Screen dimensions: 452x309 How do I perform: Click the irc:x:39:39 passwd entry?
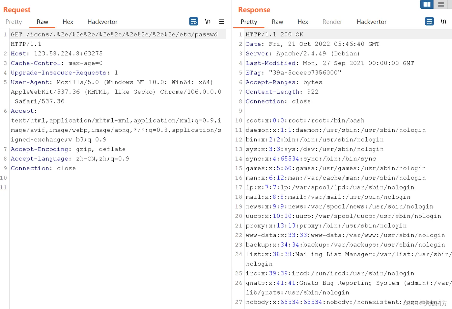tap(330, 274)
